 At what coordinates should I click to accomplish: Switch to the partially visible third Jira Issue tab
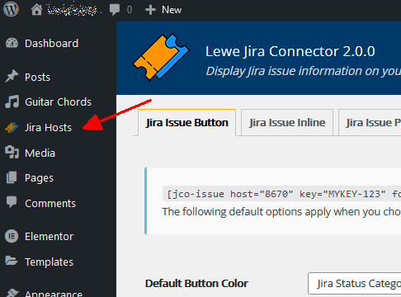[370, 122]
